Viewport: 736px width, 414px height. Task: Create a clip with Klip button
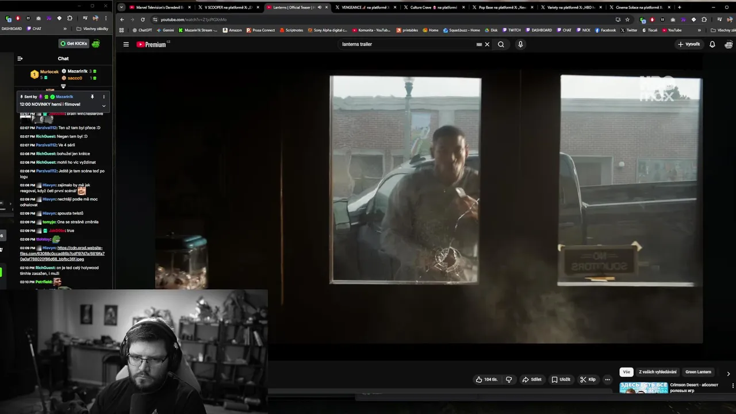coord(588,379)
